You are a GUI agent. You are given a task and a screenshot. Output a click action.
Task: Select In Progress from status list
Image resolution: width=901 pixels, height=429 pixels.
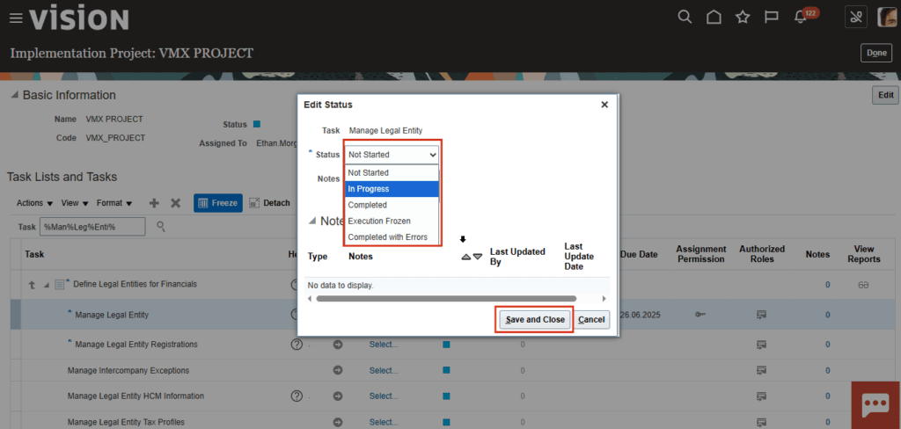[392, 189]
